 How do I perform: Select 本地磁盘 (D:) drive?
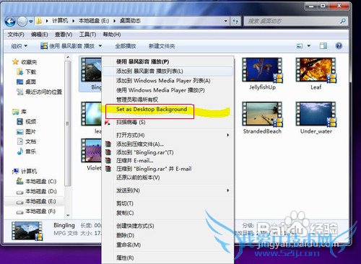click(x=36, y=191)
